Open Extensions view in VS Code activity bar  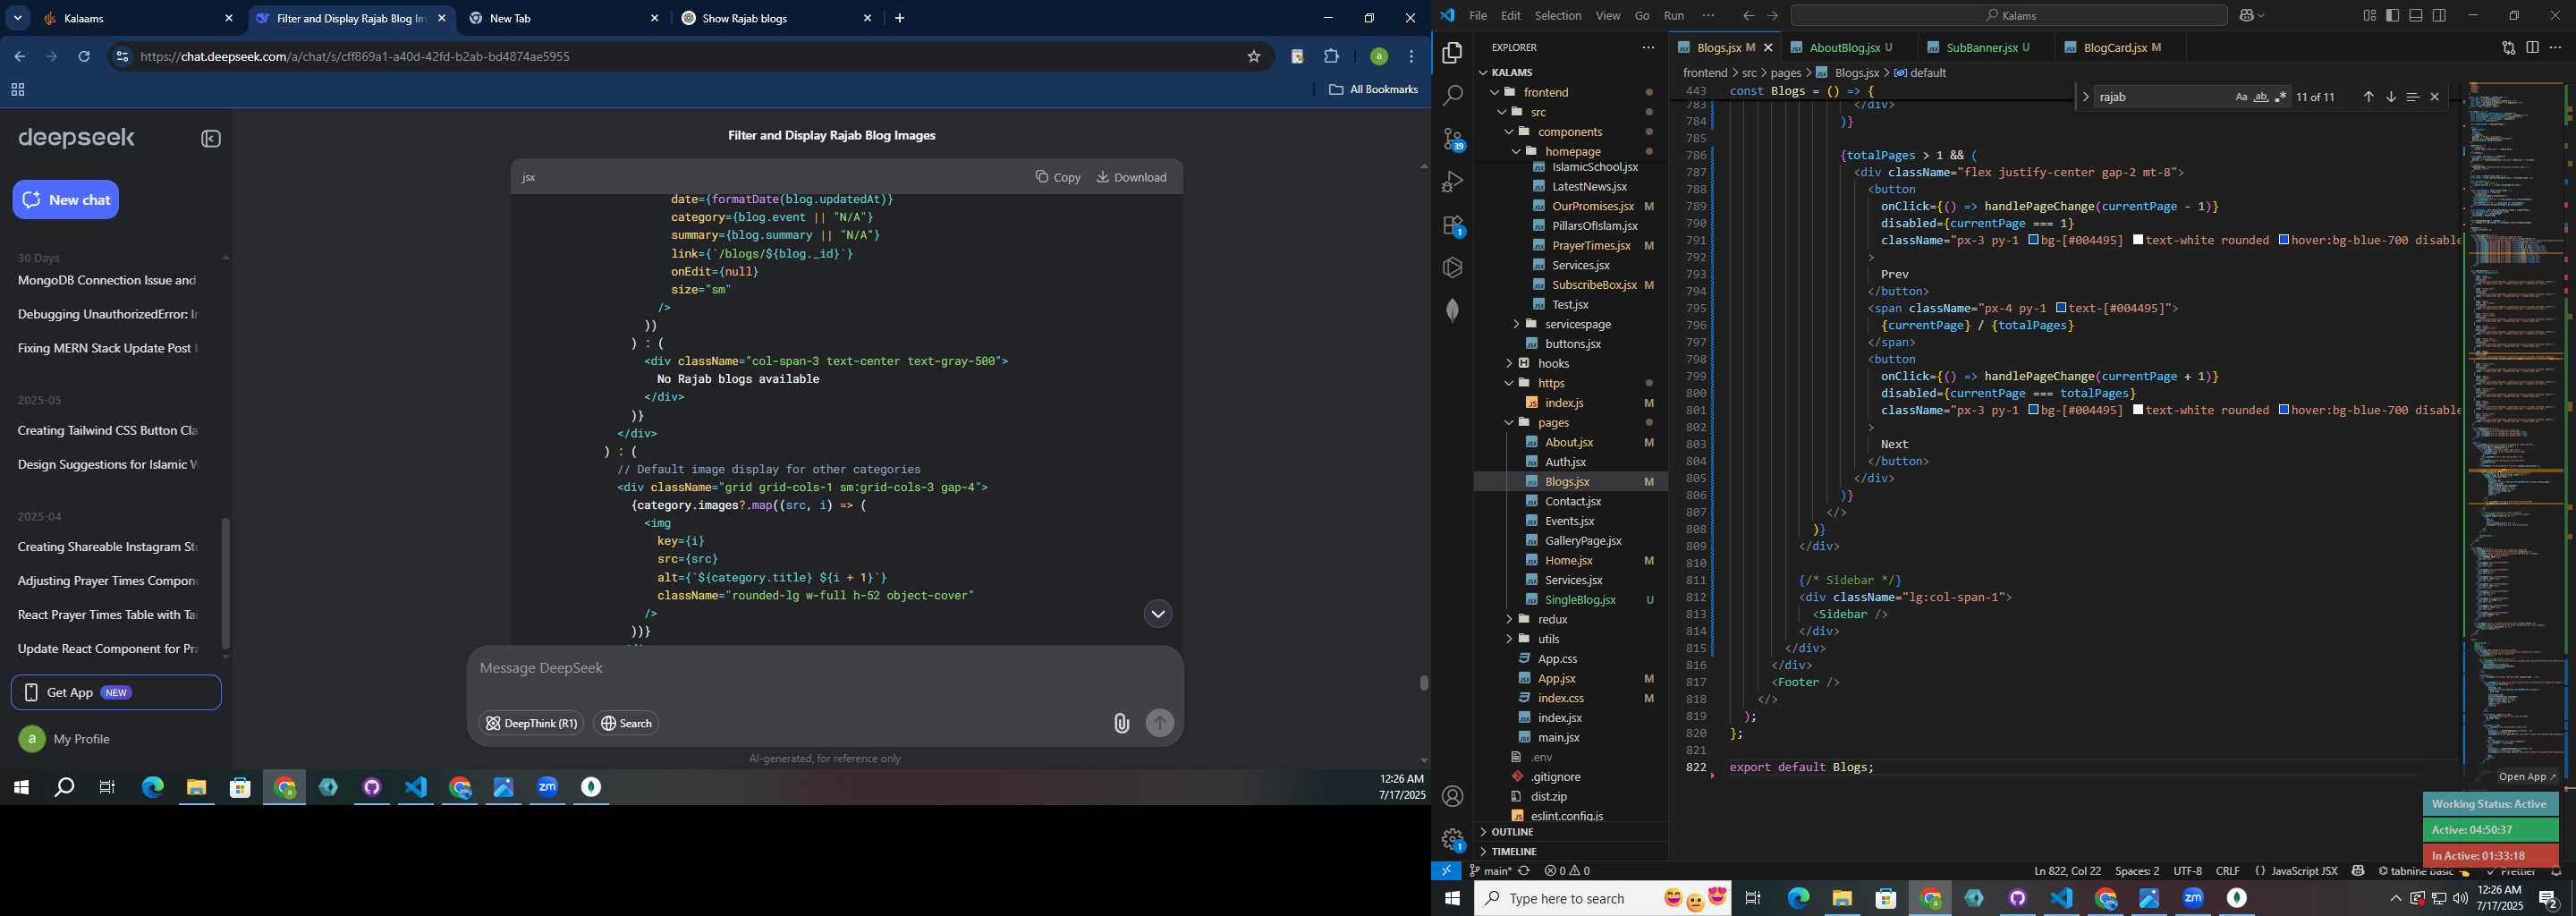(x=1453, y=225)
